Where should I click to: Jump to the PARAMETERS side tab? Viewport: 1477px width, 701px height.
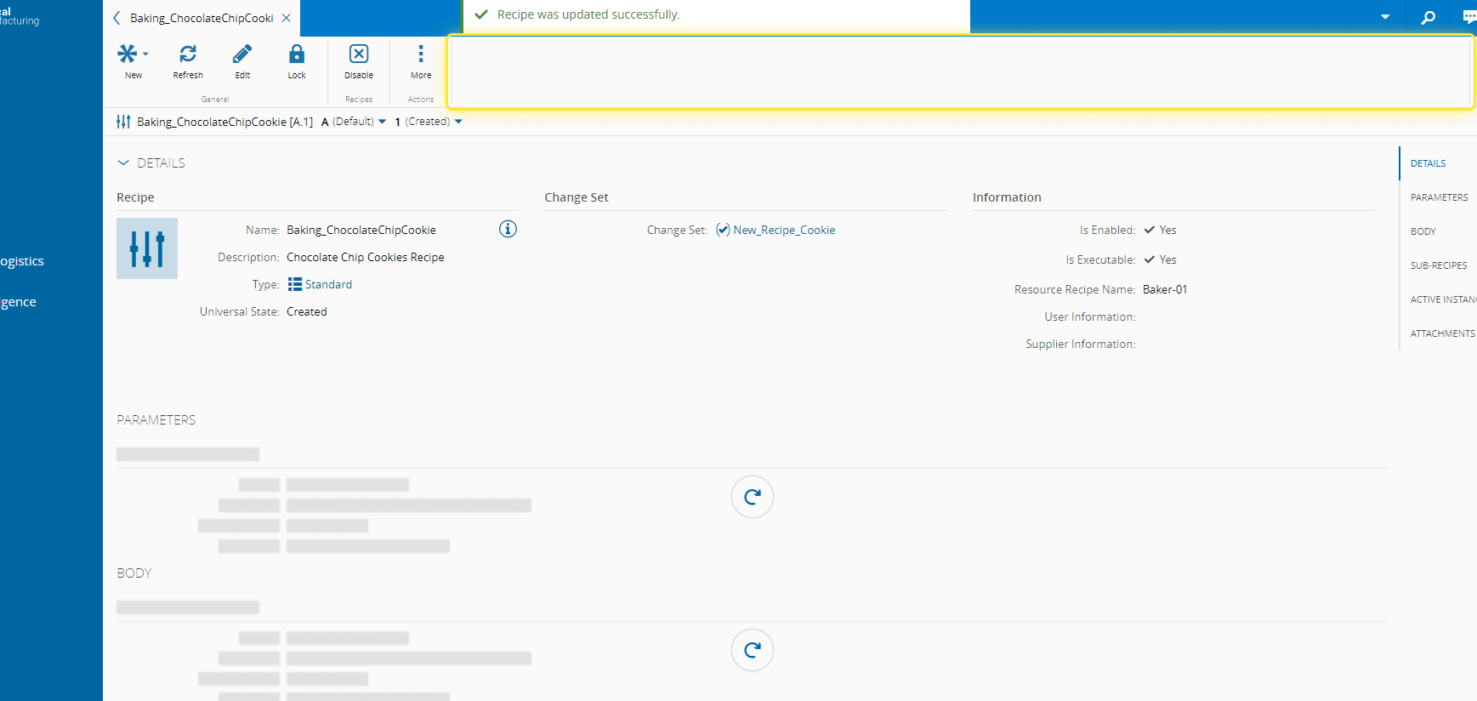click(x=1440, y=197)
